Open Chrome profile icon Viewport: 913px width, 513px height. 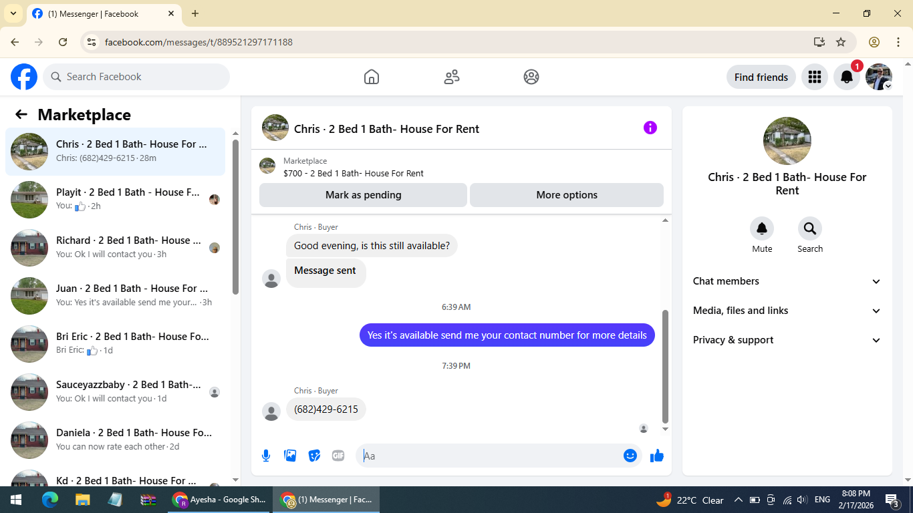(x=874, y=42)
